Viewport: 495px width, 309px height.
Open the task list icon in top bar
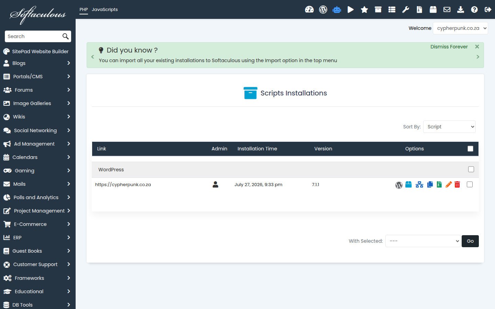pos(392,10)
